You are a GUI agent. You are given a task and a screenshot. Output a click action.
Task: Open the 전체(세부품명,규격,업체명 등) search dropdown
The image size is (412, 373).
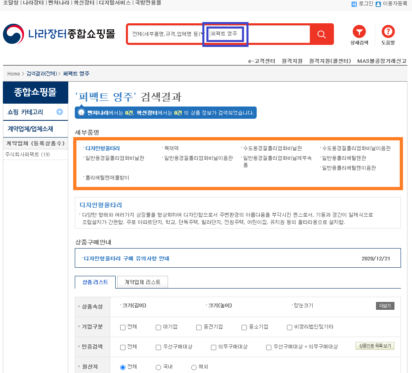click(x=168, y=34)
